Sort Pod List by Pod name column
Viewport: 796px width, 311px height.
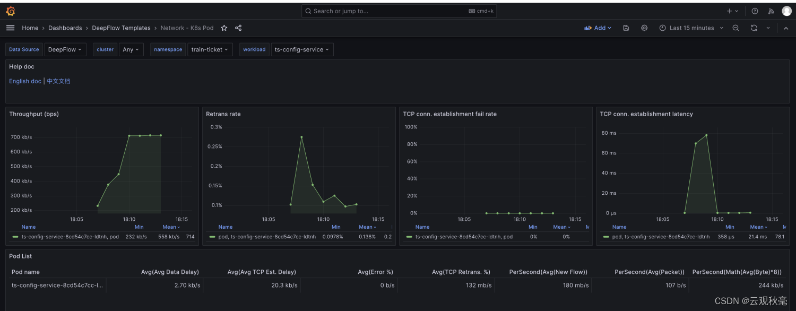click(25, 272)
